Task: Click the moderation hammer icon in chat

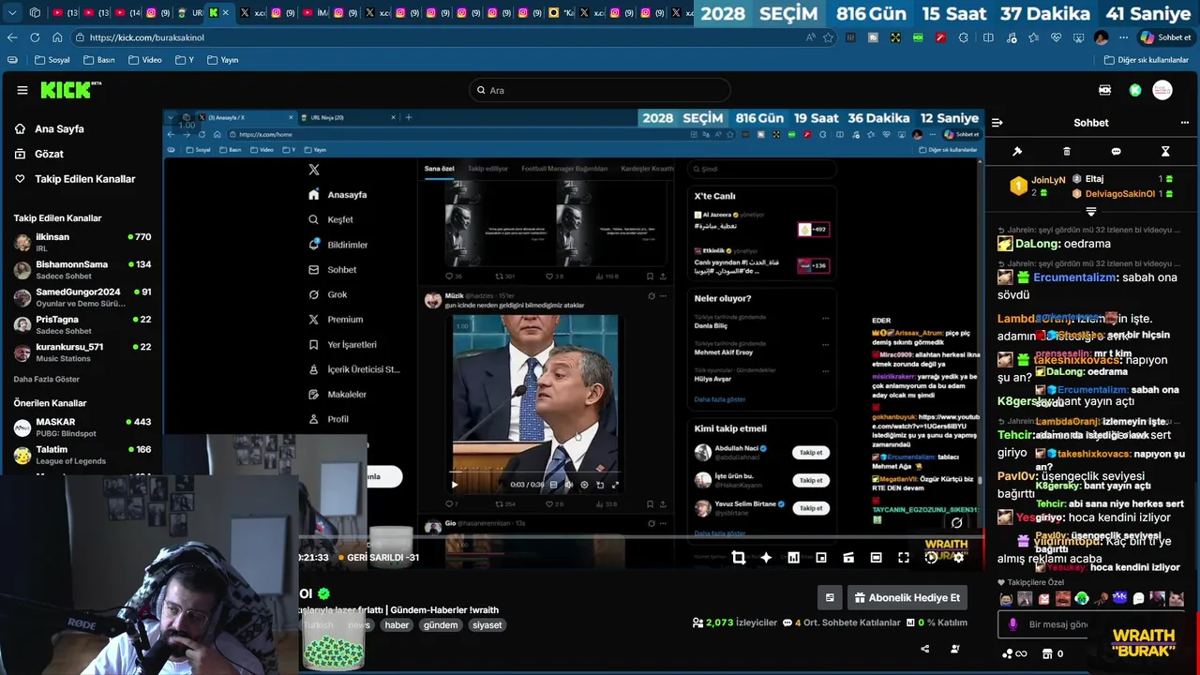Action: (x=1017, y=151)
